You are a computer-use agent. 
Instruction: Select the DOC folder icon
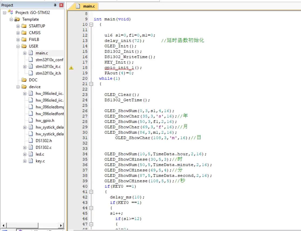pos(24,80)
